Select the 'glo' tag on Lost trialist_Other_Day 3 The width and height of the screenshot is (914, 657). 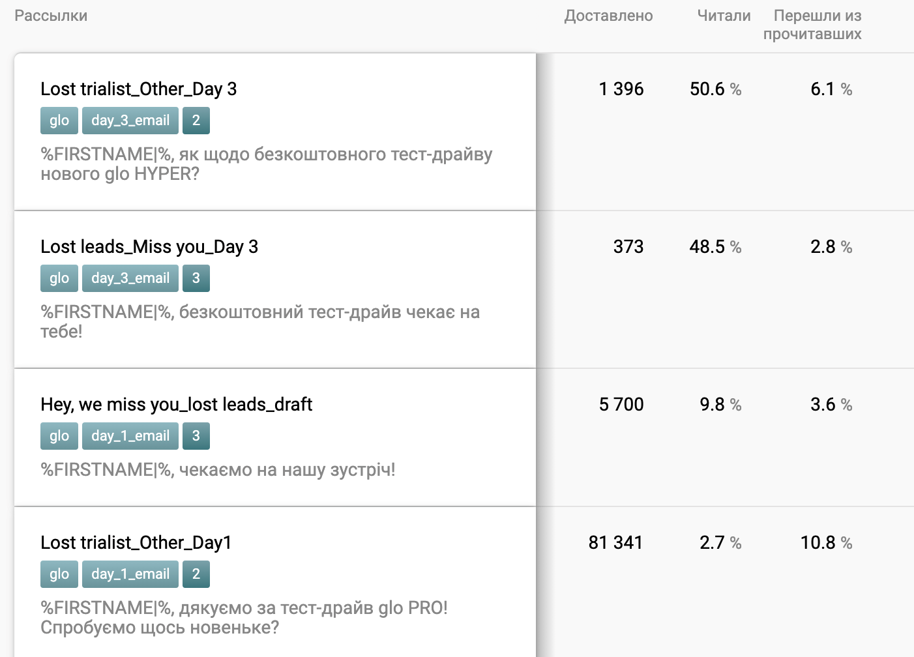(x=59, y=121)
